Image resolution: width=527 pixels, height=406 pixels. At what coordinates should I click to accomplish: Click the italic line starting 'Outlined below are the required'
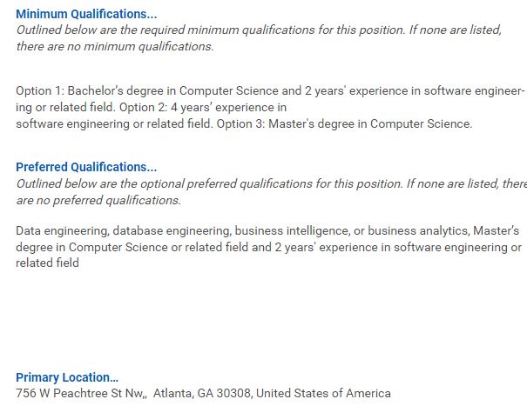tap(259, 30)
